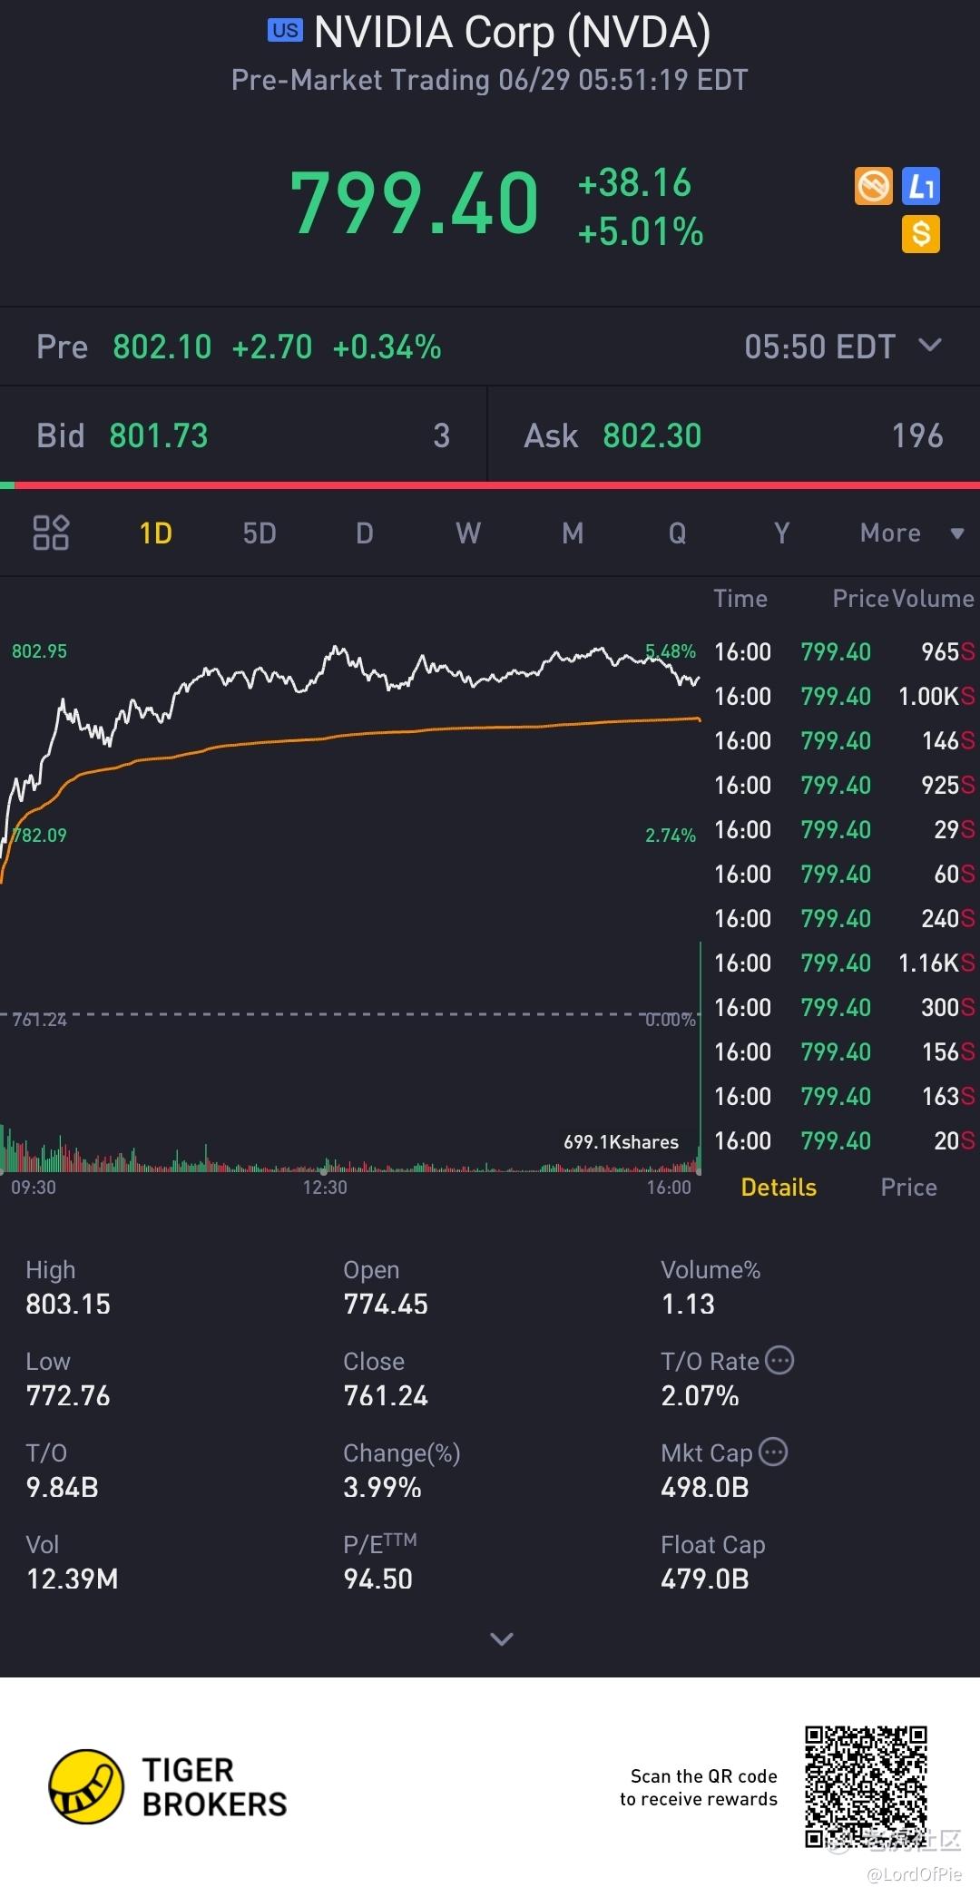Open the chart layout grid icon
The height and width of the screenshot is (1897, 980).
[51, 533]
